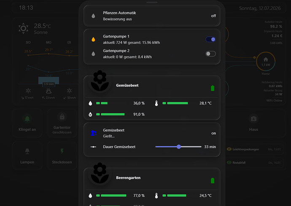Click the Gemüsebeet card title
The height and width of the screenshot is (206, 291).
[x=127, y=85]
